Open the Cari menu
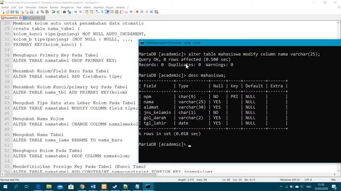Viewport: 341px width, 191px height. click(x=21, y=7)
